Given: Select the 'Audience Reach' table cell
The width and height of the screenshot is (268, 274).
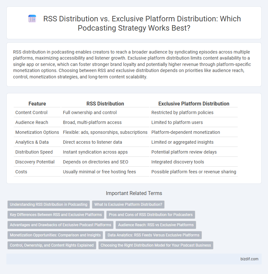Looking at the screenshot, I should [37, 122].
